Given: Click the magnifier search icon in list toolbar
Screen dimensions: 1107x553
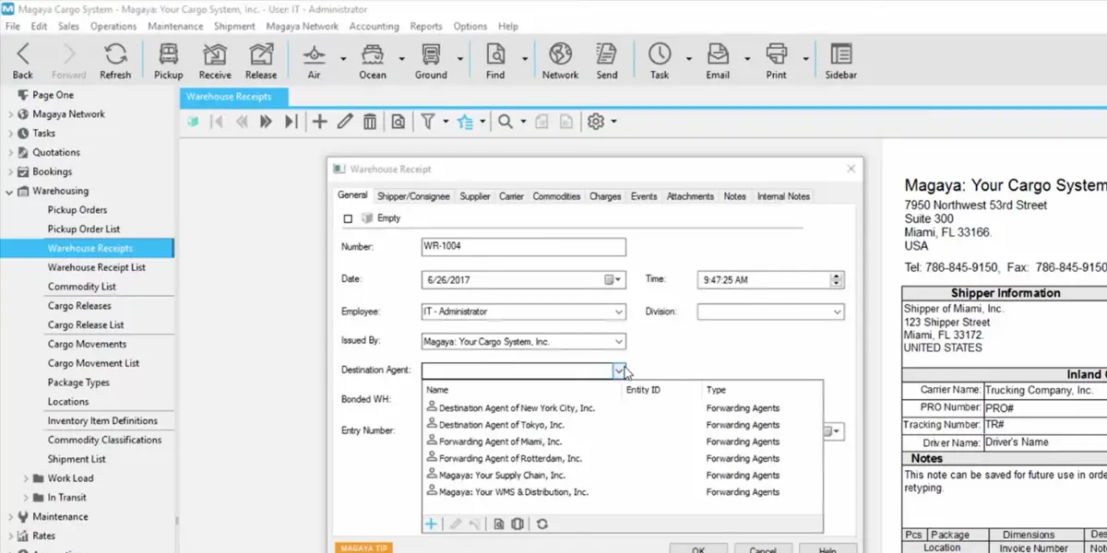Looking at the screenshot, I should pyautogui.click(x=506, y=121).
